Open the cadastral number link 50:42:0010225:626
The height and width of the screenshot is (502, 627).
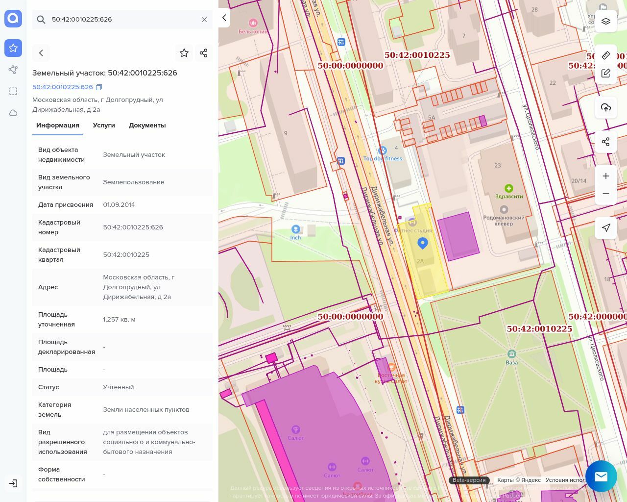(62, 87)
